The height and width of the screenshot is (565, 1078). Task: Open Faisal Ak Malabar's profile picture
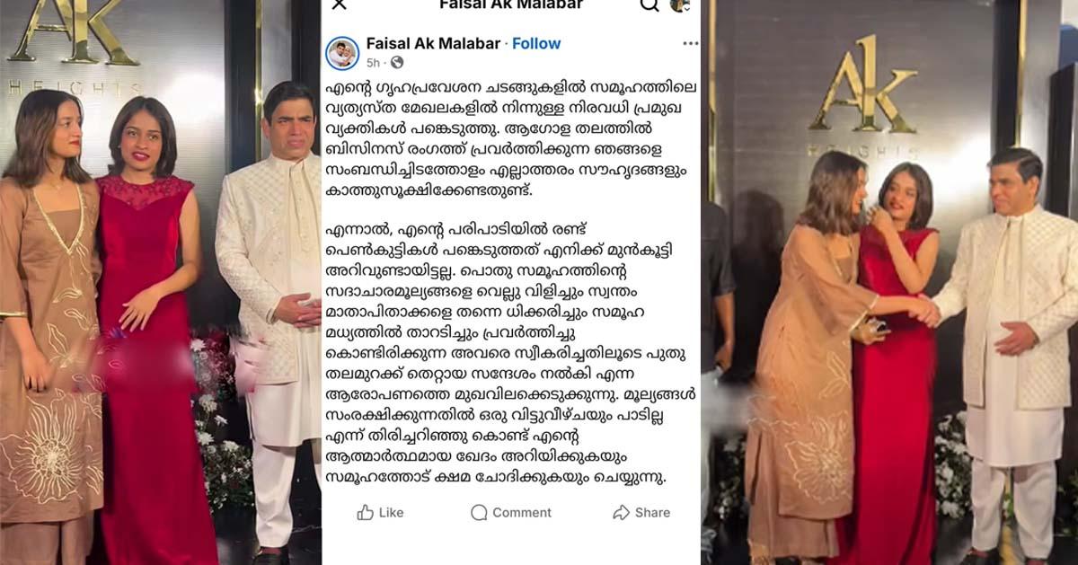[x=342, y=53]
